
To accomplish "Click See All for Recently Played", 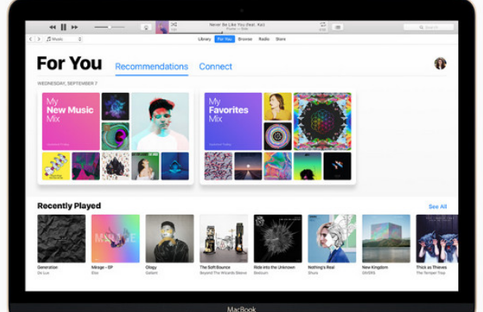I will 438,207.
